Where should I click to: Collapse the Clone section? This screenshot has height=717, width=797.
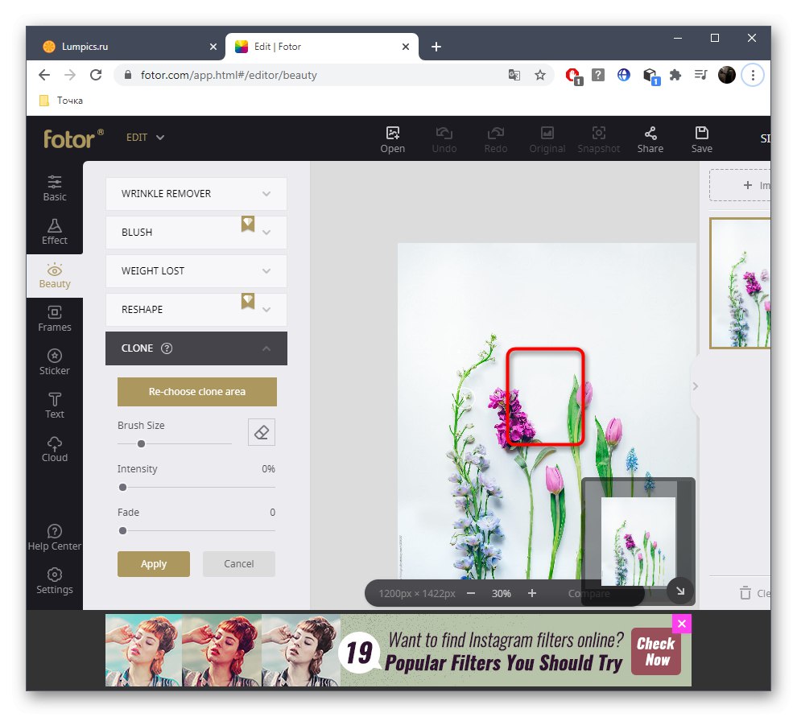tap(266, 348)
